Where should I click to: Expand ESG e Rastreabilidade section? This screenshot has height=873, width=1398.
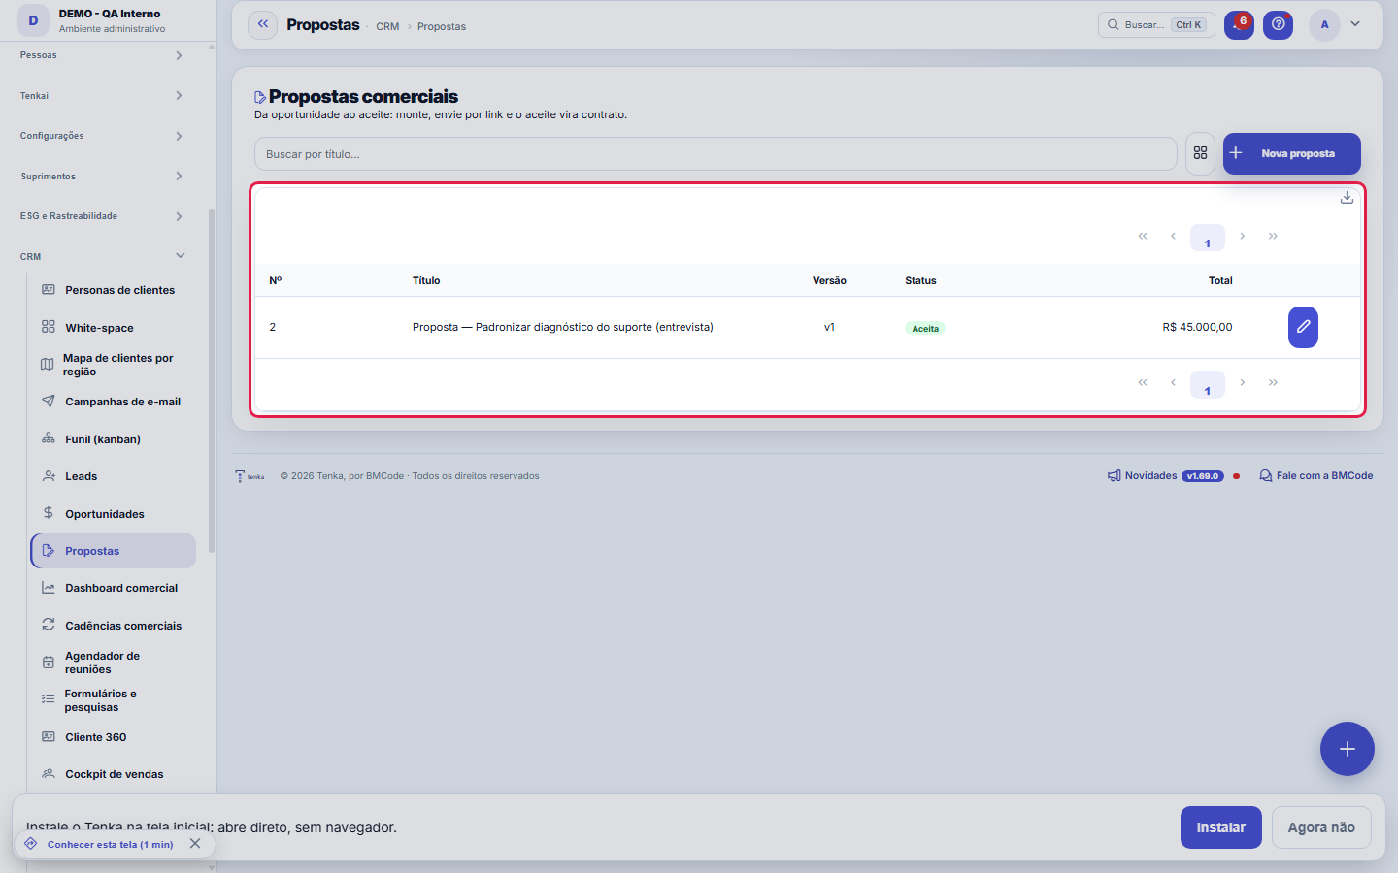[x=102, y=216]
